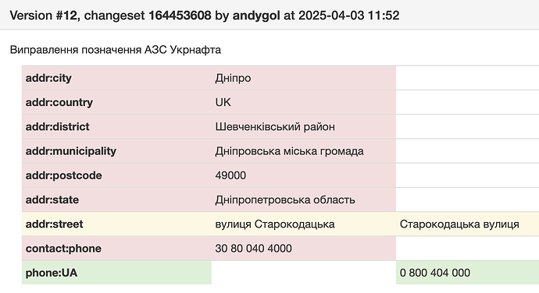Select Дніпровська міська громада value
Viewport: 539px width, 293px height.
coord(290,151)
